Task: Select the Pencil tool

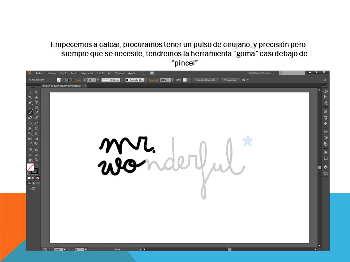Action: (x=36, y=113)
